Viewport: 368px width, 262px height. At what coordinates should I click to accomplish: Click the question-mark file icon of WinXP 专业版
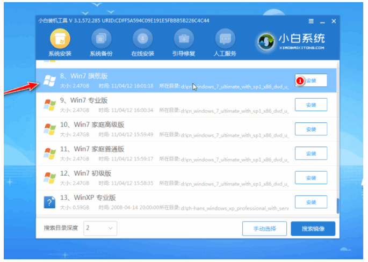(49, 202)
